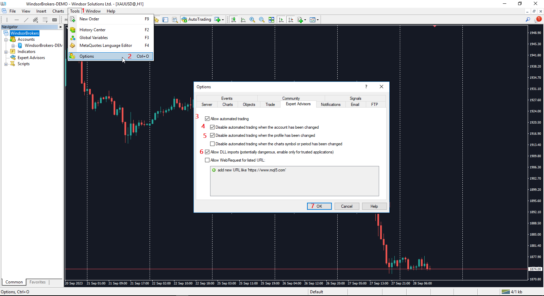Open the Strategy Tester icon

coord(175,20)
